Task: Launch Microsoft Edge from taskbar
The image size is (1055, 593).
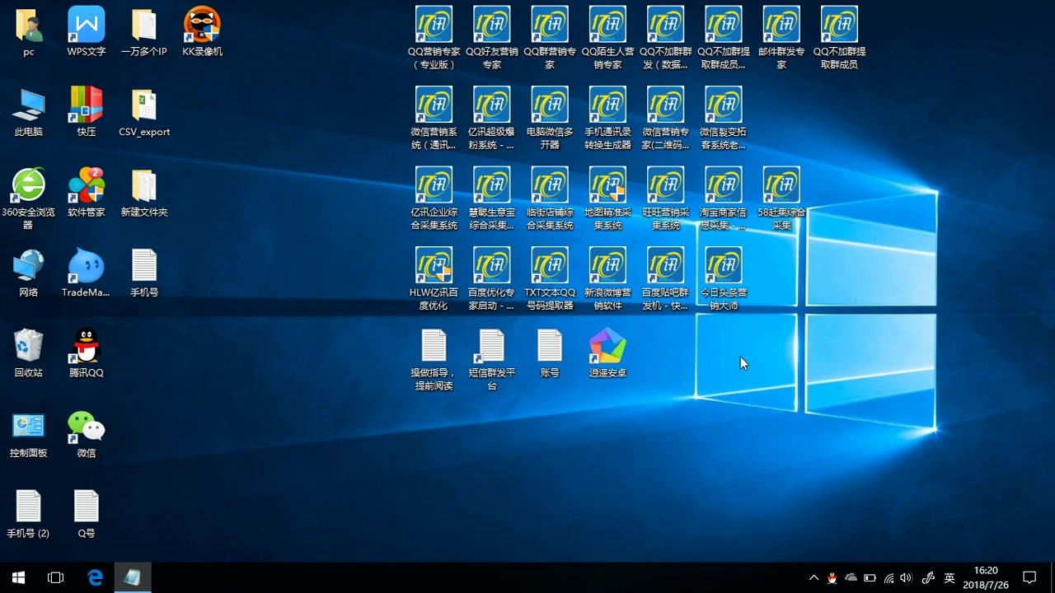Action: point(95,577)
